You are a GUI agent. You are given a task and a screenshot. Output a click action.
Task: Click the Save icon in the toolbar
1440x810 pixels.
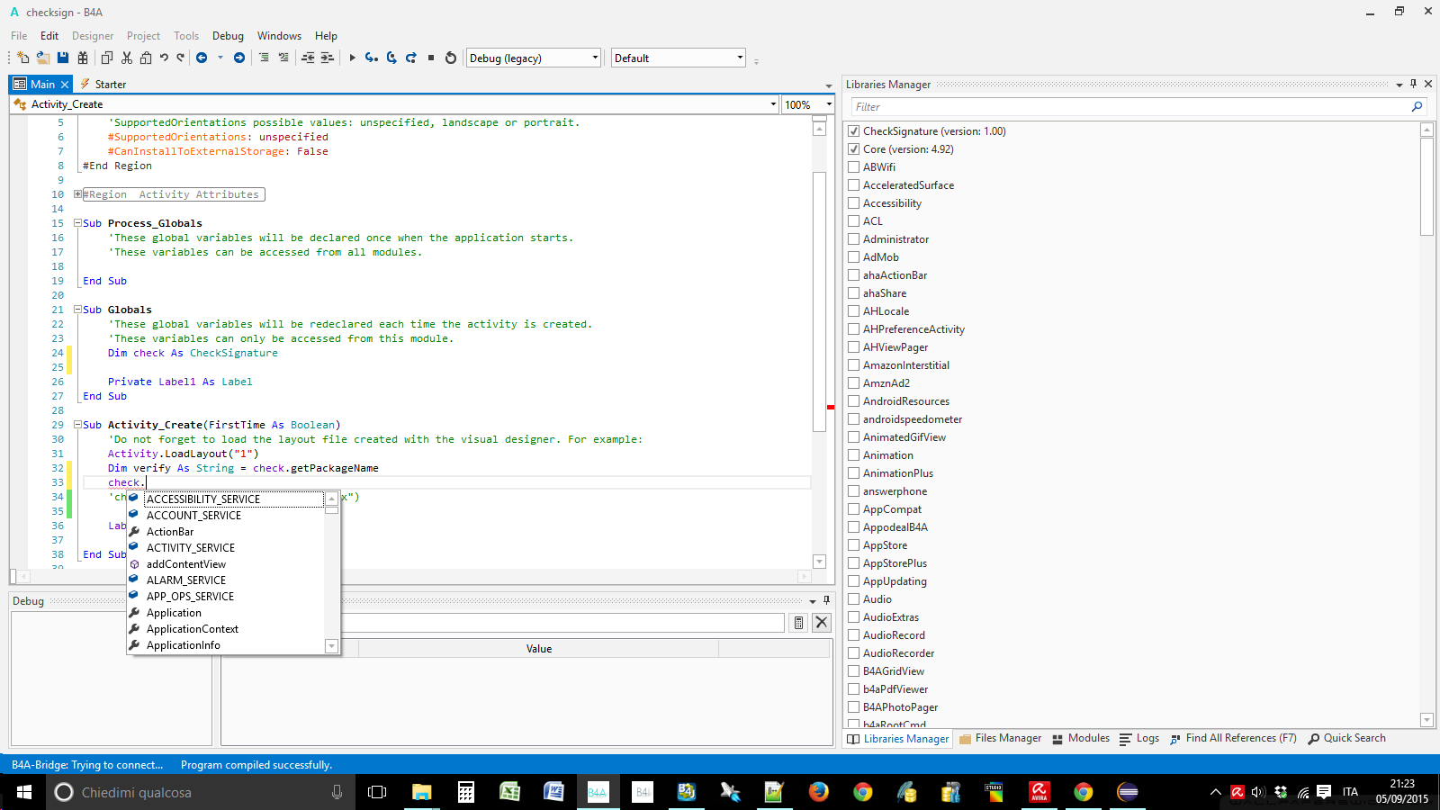tap(63, 58)
